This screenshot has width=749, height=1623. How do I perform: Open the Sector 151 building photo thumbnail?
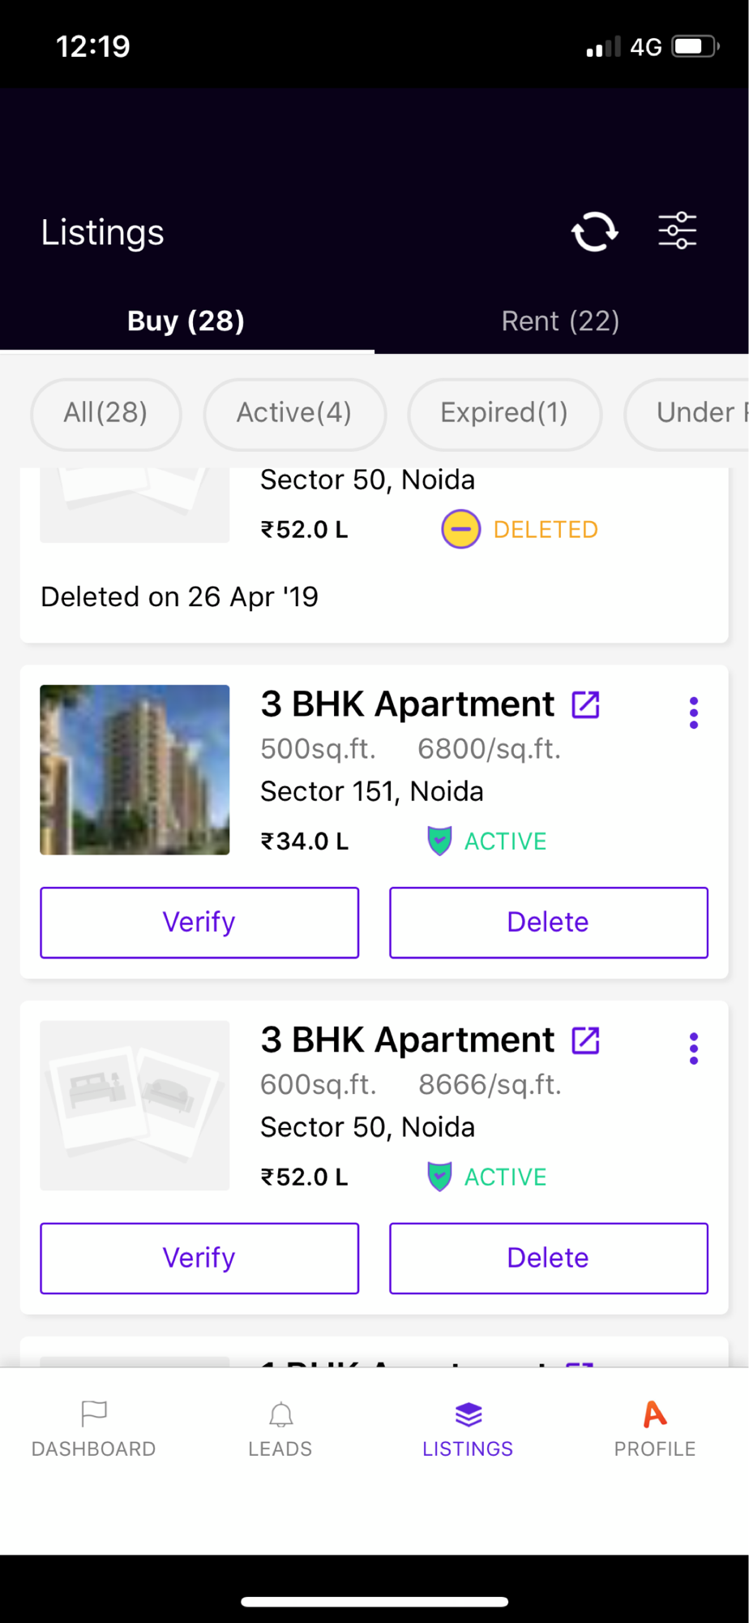135,770
